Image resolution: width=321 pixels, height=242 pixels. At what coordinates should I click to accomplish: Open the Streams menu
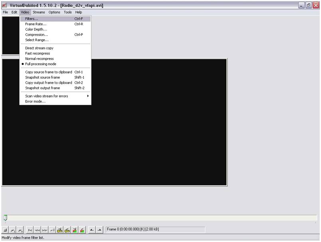(x=39, y=12)
